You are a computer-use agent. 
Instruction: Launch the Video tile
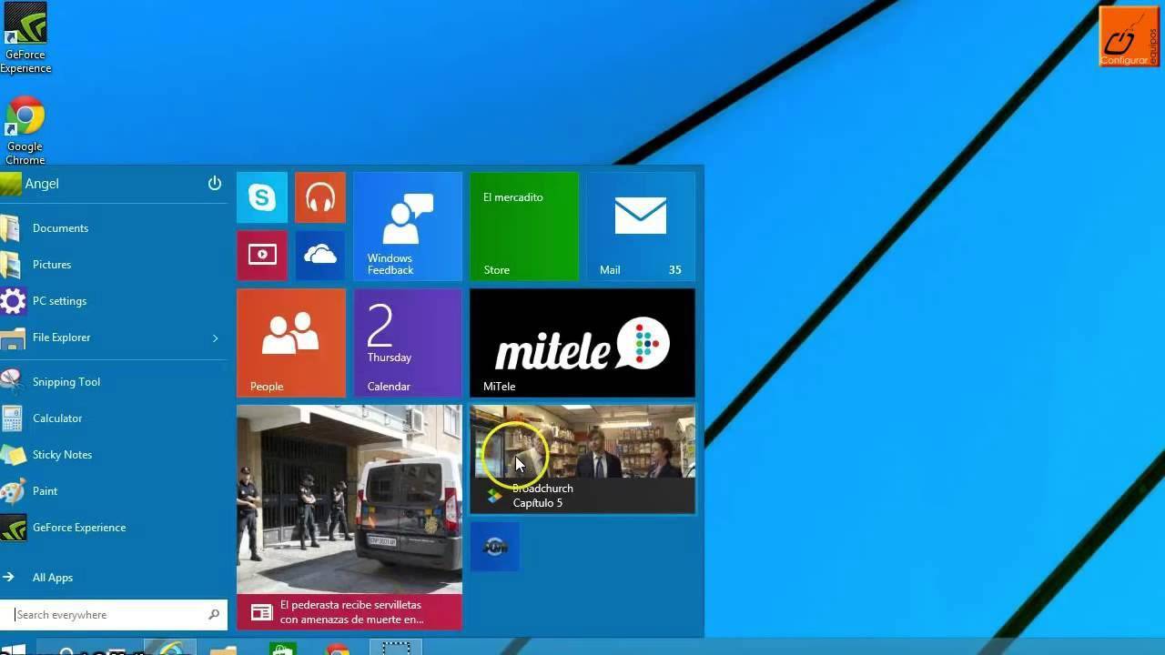262,256
